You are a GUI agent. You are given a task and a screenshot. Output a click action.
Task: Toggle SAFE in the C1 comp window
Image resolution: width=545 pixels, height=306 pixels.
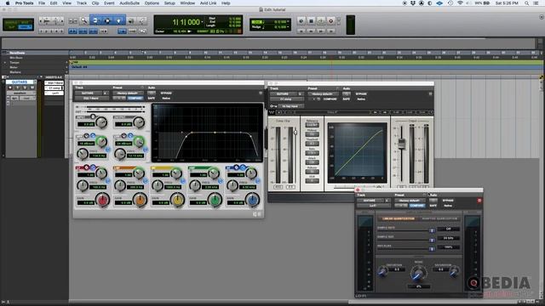pos(347,99)
